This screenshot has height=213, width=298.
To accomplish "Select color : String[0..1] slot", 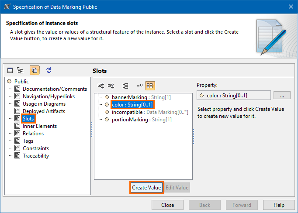I will click(x=132, y=105).
